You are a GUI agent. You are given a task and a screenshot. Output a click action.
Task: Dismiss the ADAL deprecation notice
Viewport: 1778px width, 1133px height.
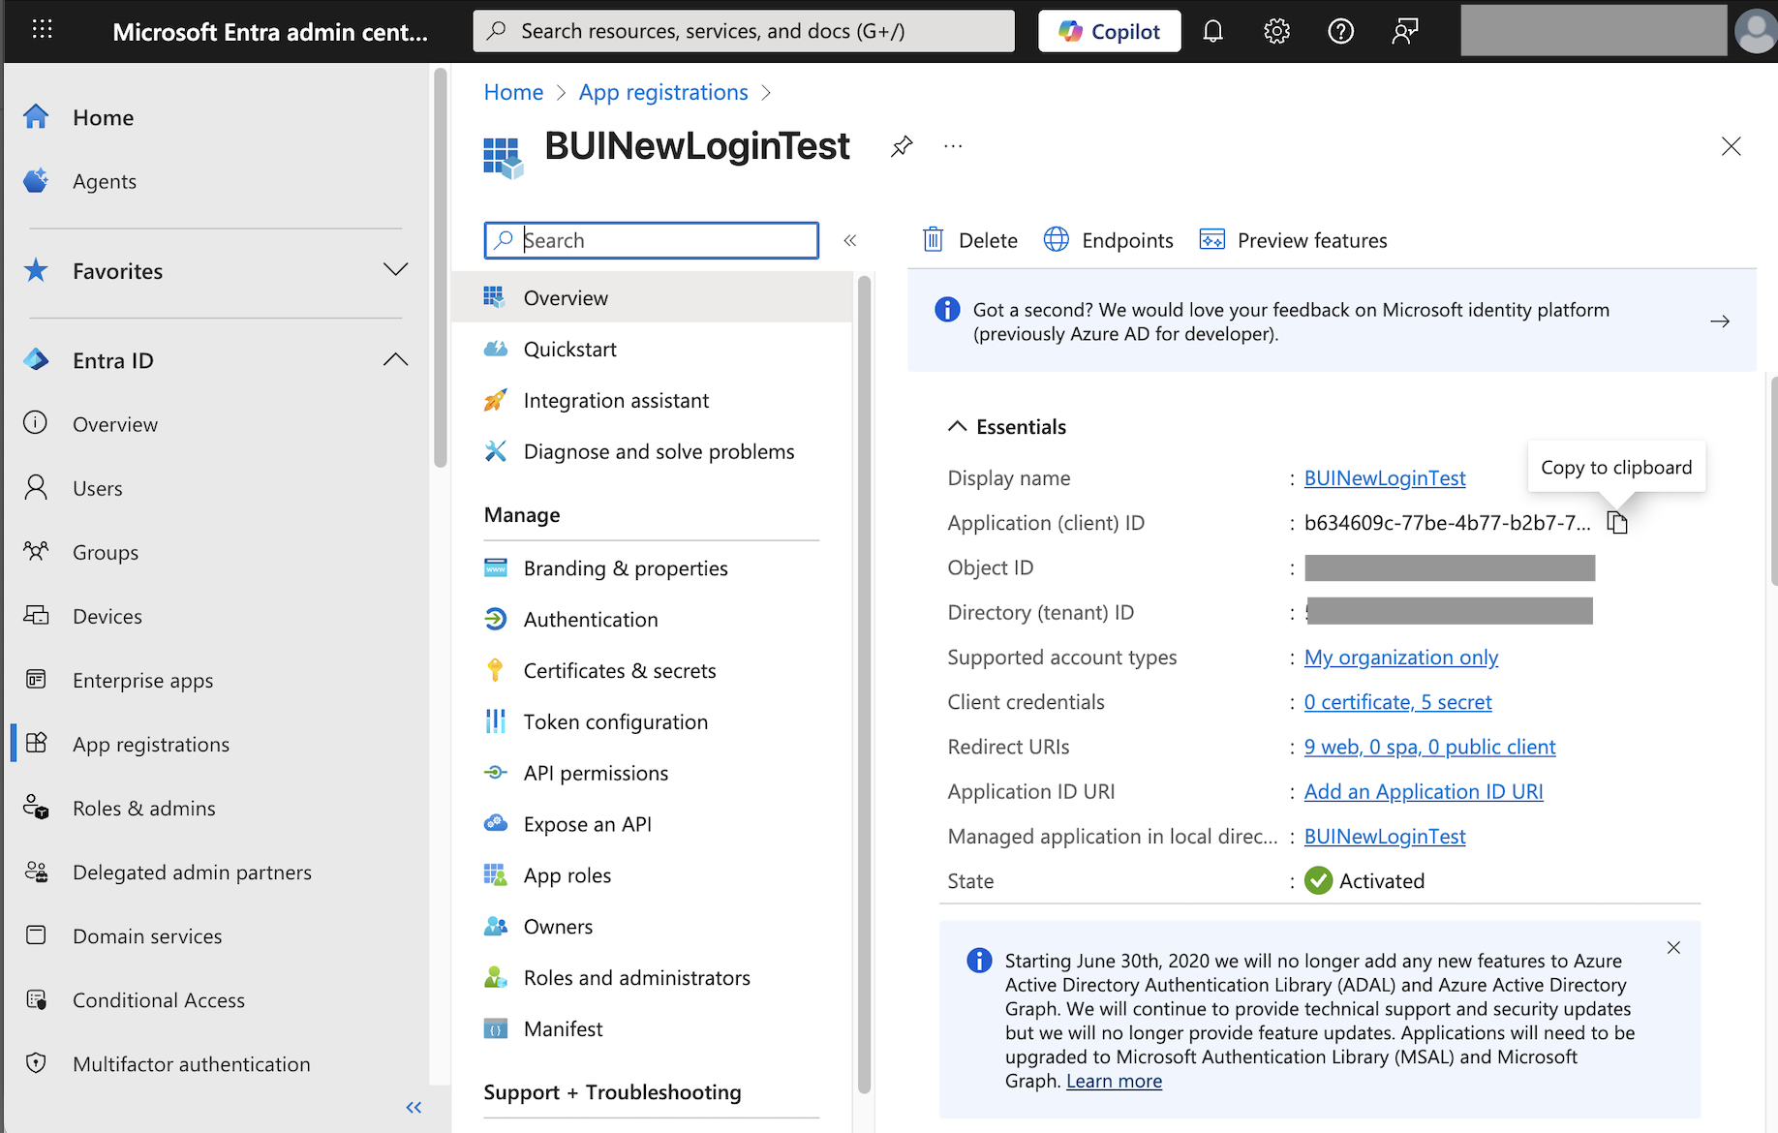(1673, 947)
